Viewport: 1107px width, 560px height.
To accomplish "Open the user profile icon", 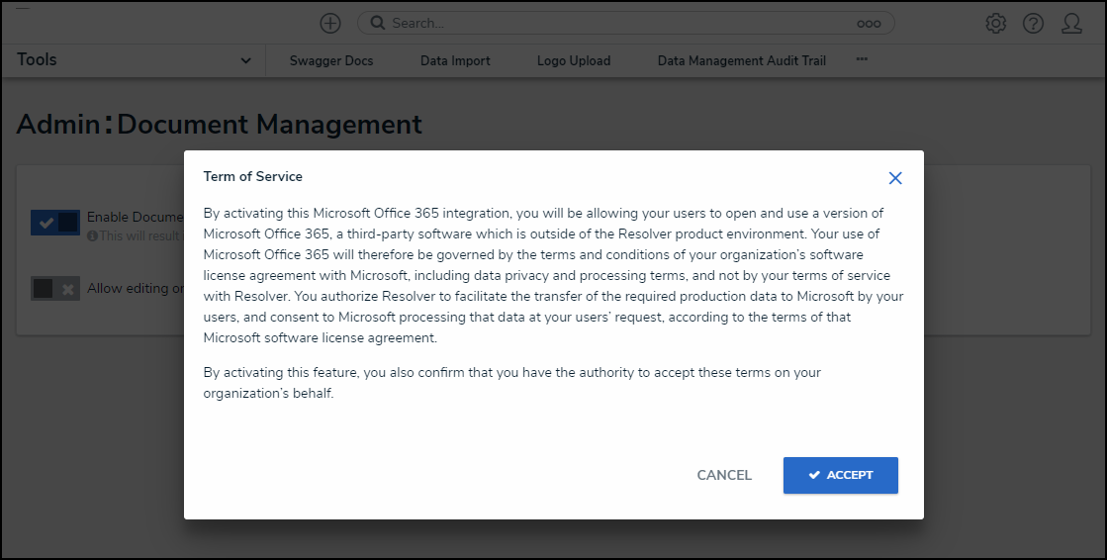I will tap(1071, 24).
